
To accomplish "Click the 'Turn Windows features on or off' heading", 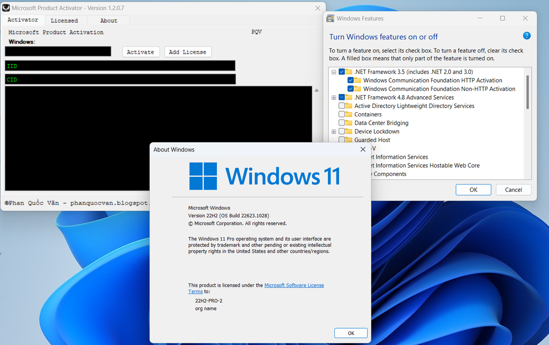I will (384, 37).
